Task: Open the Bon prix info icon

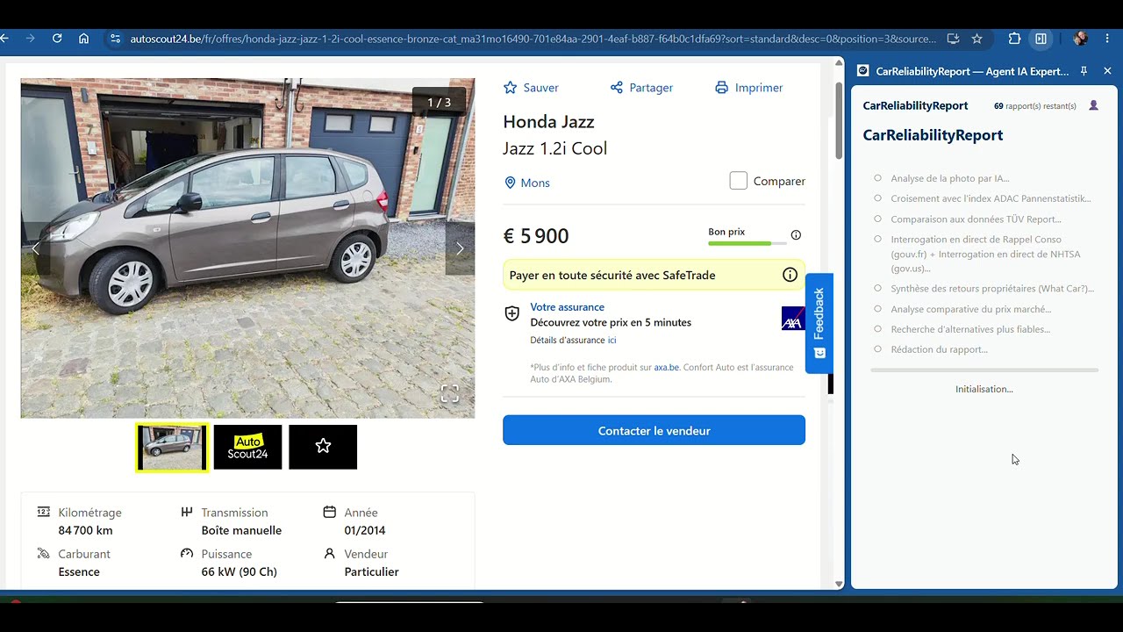Action: [x=796, y=235]
